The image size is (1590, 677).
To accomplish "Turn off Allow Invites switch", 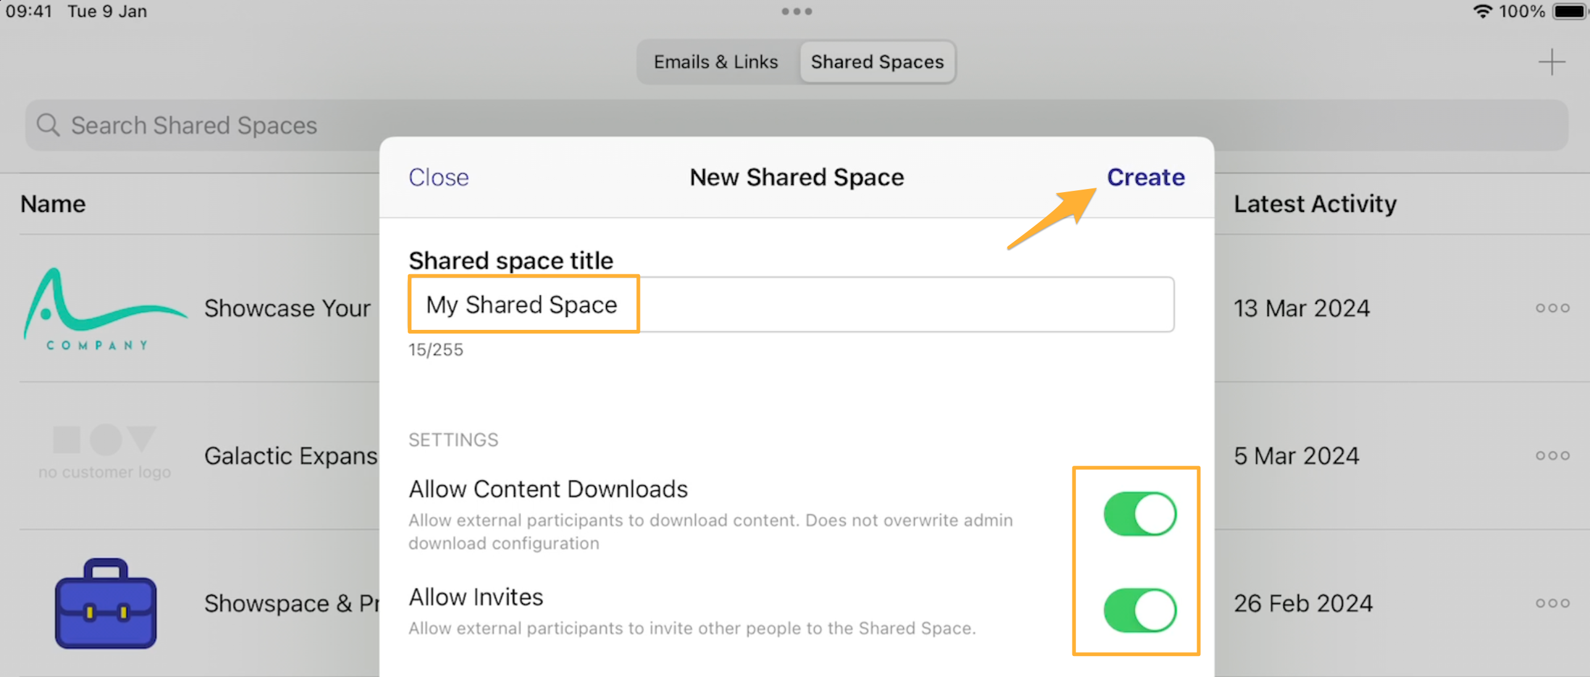I will pos(1140,610).
